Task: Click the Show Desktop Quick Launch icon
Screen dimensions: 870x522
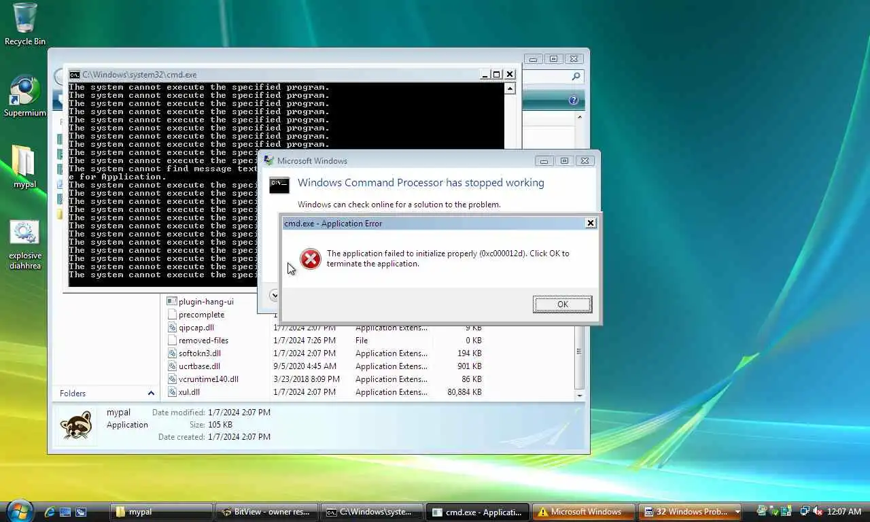Action: 65,512
